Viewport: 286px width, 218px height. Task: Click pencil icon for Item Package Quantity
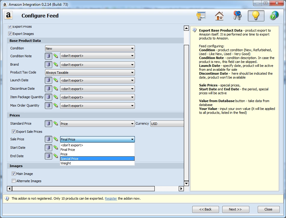56,97
